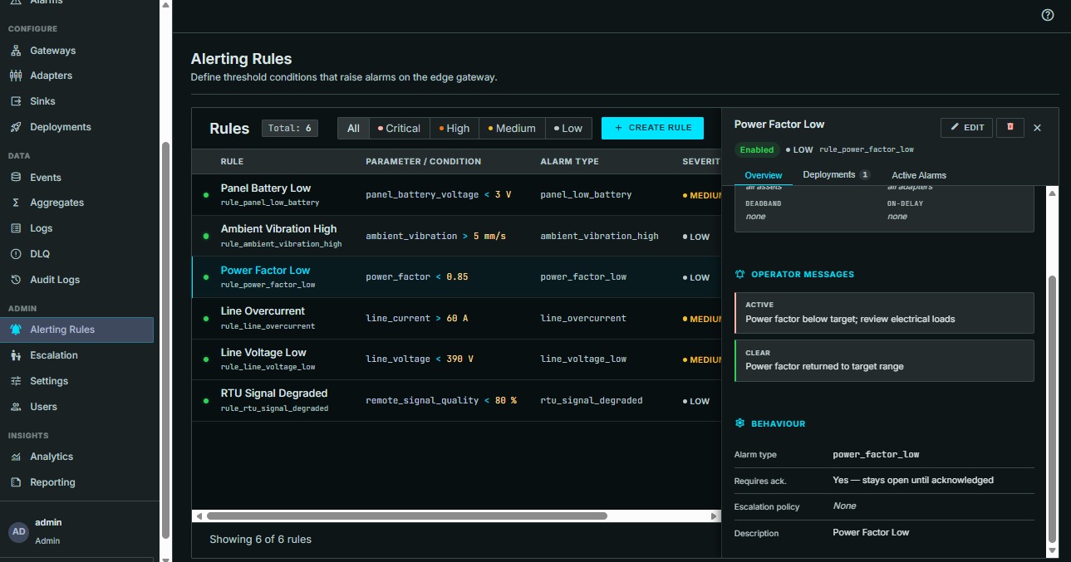Click the Edit button for the rule

pos(967,127)
